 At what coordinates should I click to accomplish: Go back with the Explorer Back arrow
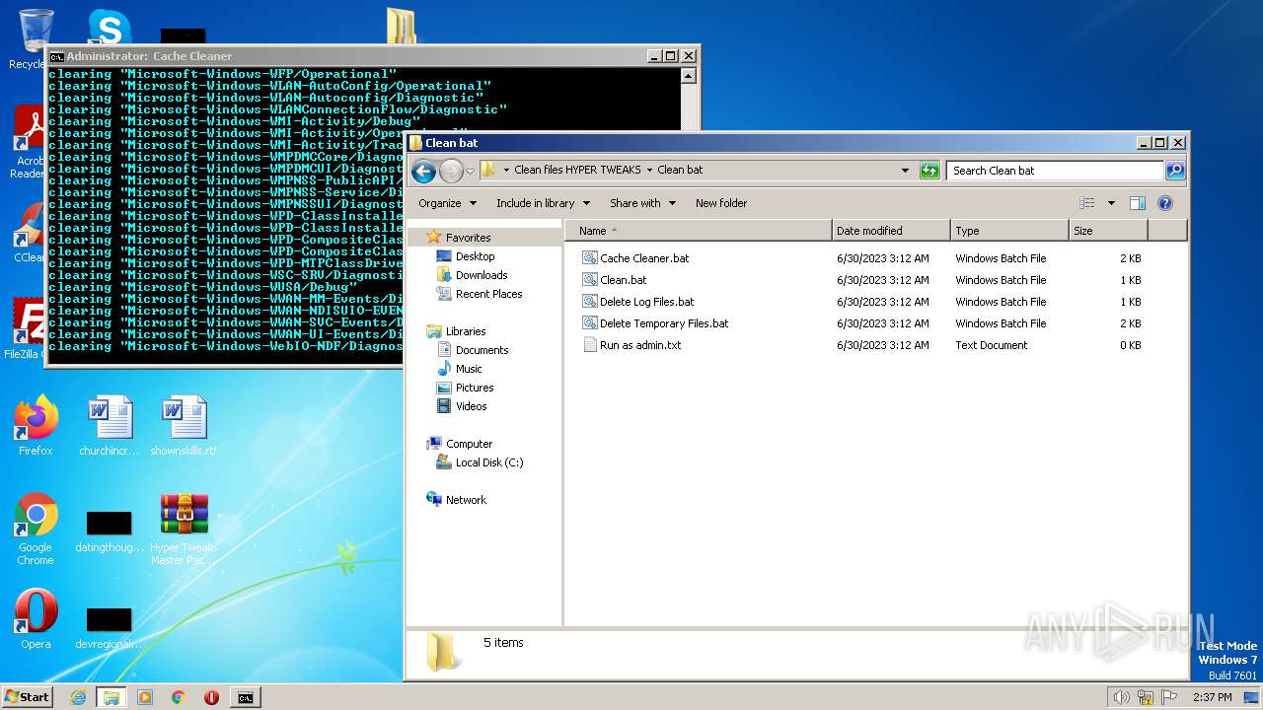click(423, 171)
